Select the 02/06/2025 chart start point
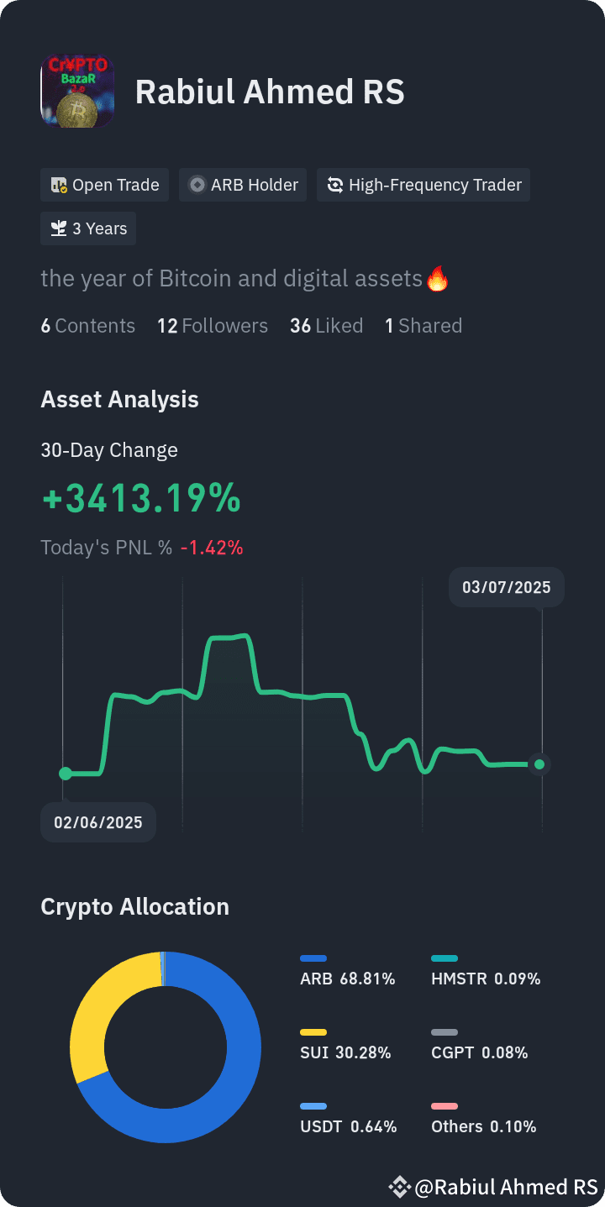This screenshot has height=1207, width=605. pos(65,773)
